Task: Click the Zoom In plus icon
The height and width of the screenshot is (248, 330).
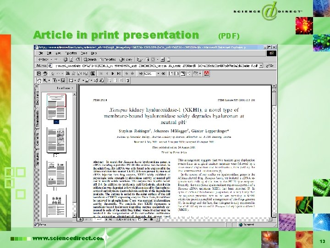Action: (x=163, y=73)
